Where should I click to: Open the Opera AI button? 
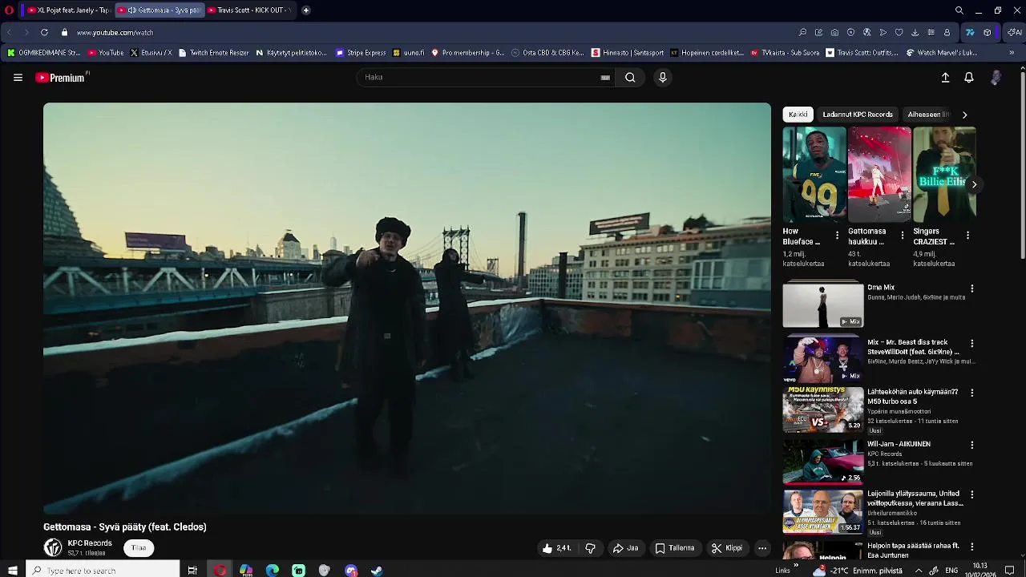[1015, 32]
